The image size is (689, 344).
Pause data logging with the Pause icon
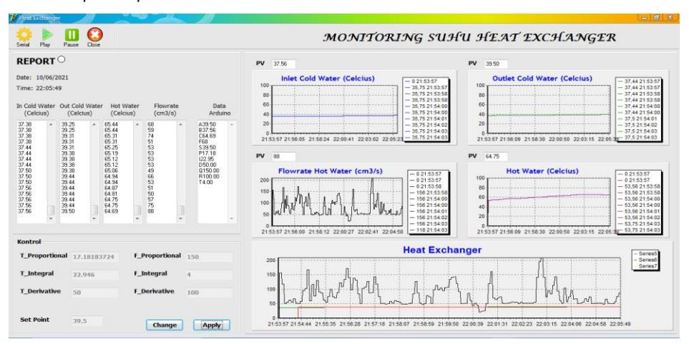(x=72, y=34)
